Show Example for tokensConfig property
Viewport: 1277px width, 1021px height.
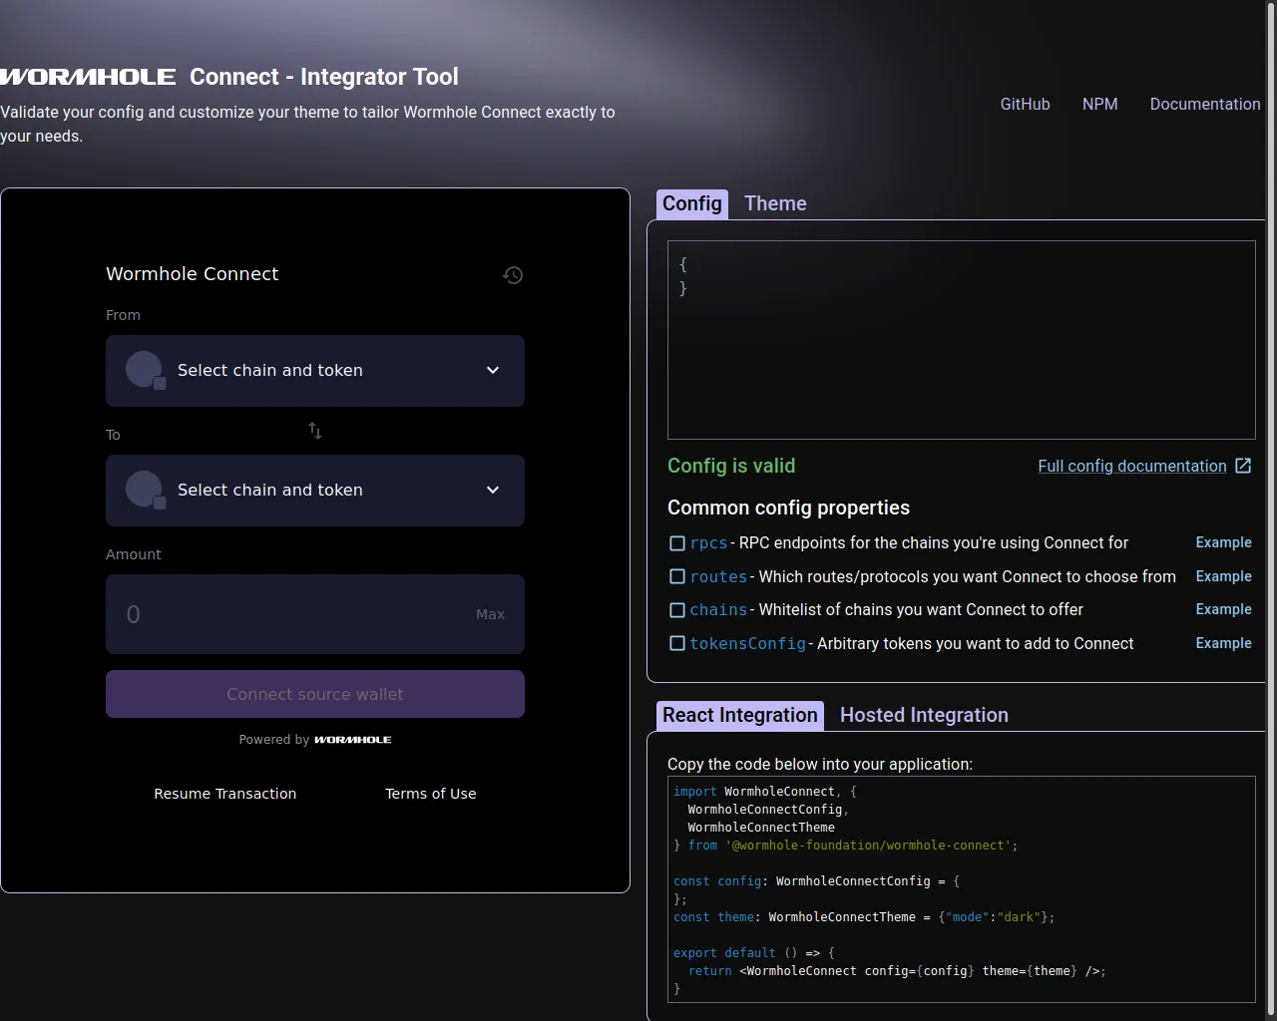[1224, 643]
